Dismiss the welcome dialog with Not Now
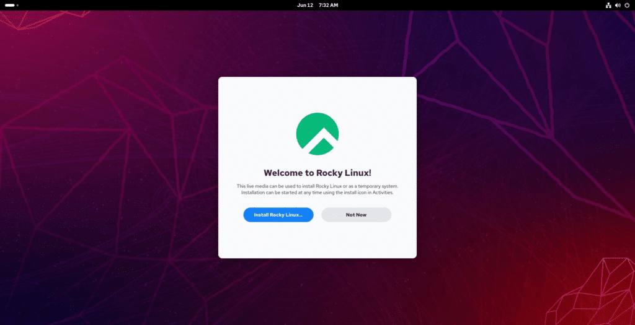This screenshot has height=325, width=635. coord(356,215)
